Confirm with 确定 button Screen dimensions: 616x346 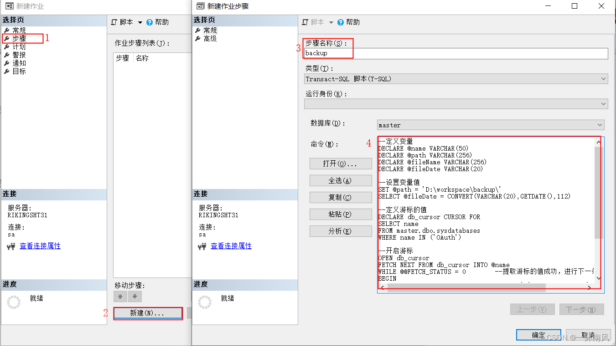coord(538,335)
